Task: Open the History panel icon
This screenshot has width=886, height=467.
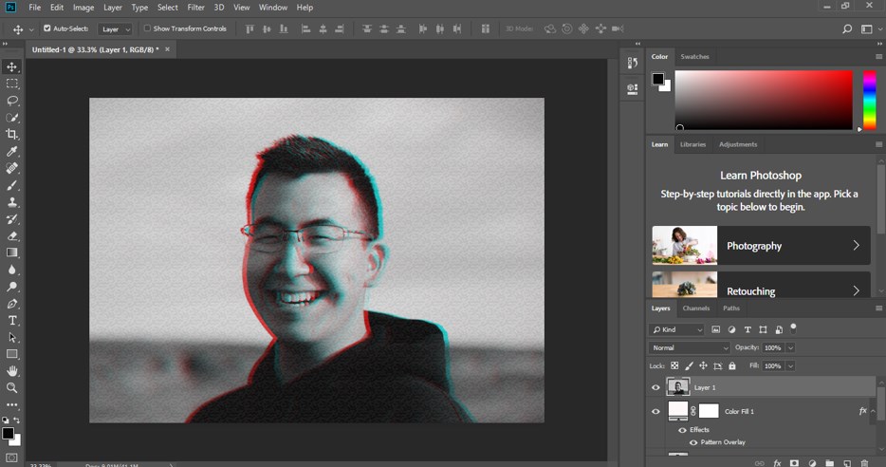Action: (633, 63)
